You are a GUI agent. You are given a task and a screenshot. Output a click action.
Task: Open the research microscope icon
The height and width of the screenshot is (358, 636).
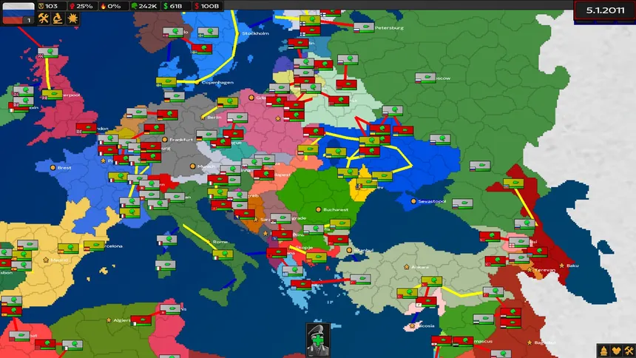pyautogui.click(x=58, y=18)
